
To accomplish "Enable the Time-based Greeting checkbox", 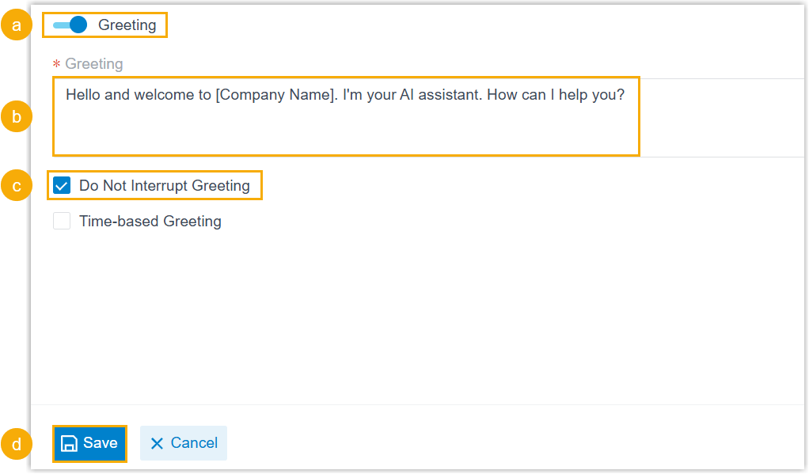I will coord(62,222).
